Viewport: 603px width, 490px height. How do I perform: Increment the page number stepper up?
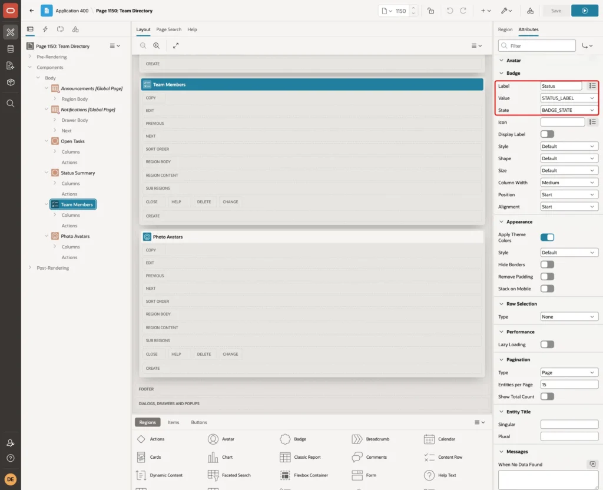413,8
